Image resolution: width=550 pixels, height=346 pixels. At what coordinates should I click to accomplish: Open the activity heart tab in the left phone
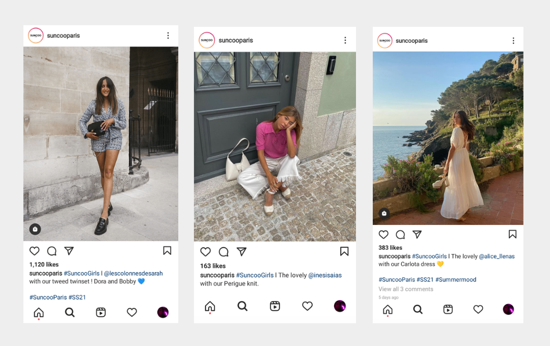pyautogui.click(x=132, y=312)
